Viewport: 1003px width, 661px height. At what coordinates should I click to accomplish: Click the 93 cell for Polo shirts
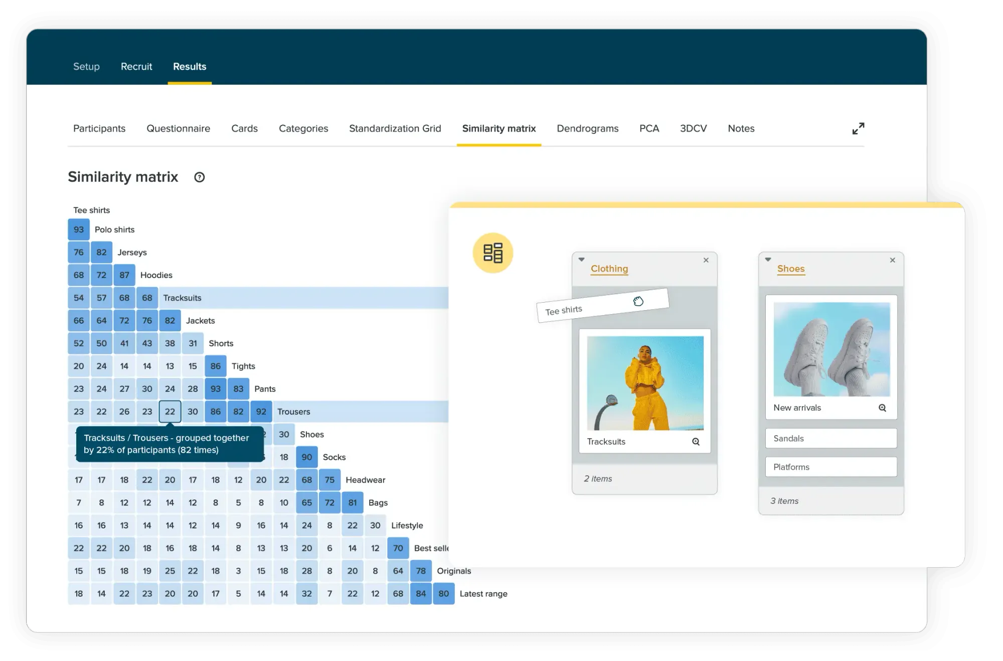coord(79,229)
